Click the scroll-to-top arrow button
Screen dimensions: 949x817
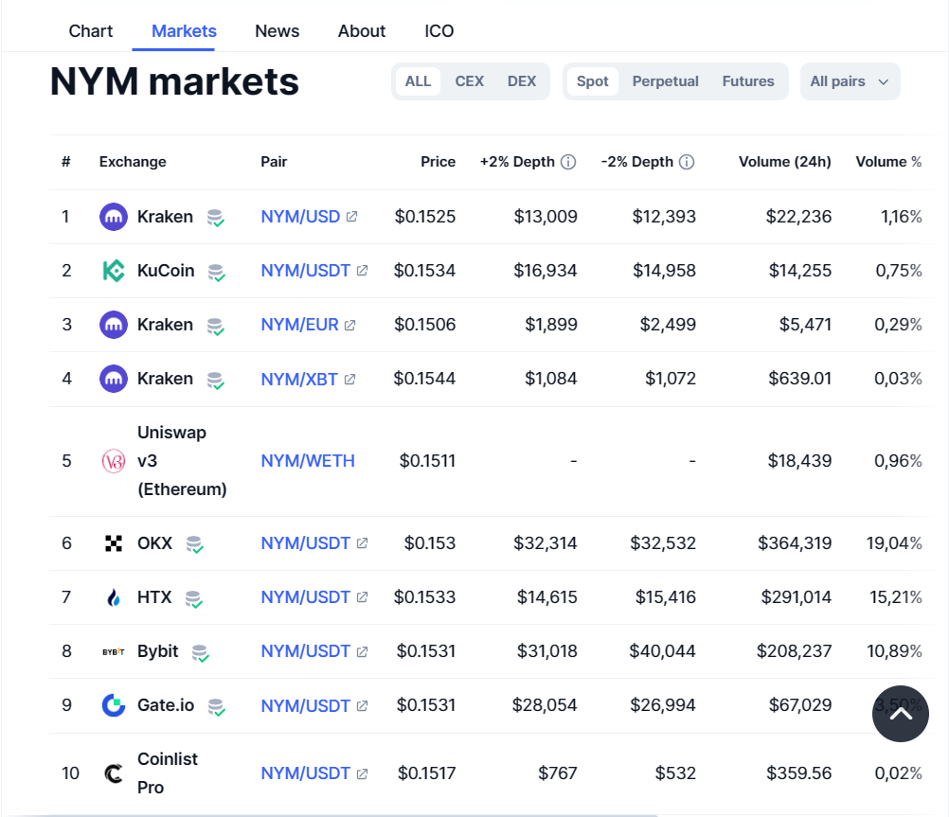point(901,714)
